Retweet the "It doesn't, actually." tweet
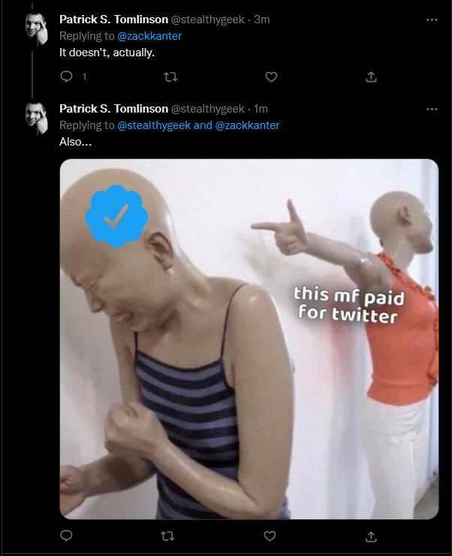The width and height of the screenshot is (452, 556). coord(170,77)
